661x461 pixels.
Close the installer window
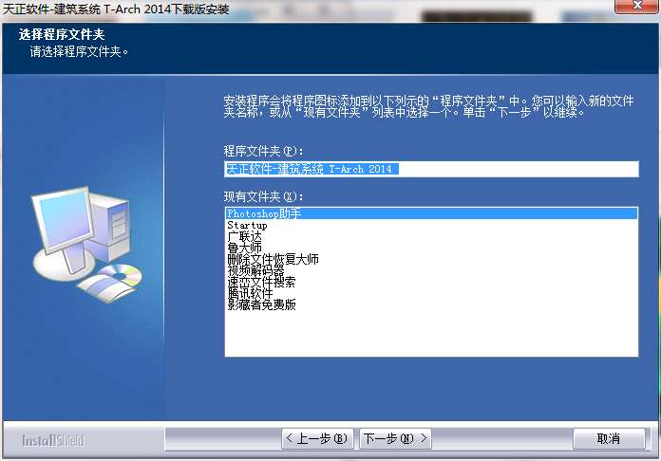[637, 6]
